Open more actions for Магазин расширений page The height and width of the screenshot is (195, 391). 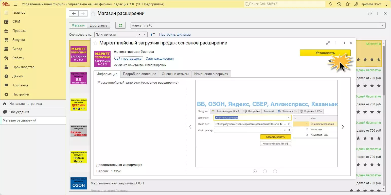point(378,14)
